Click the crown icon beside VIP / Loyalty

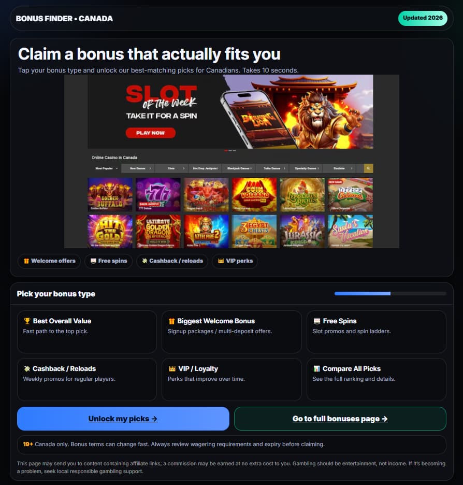coord(172,369)
